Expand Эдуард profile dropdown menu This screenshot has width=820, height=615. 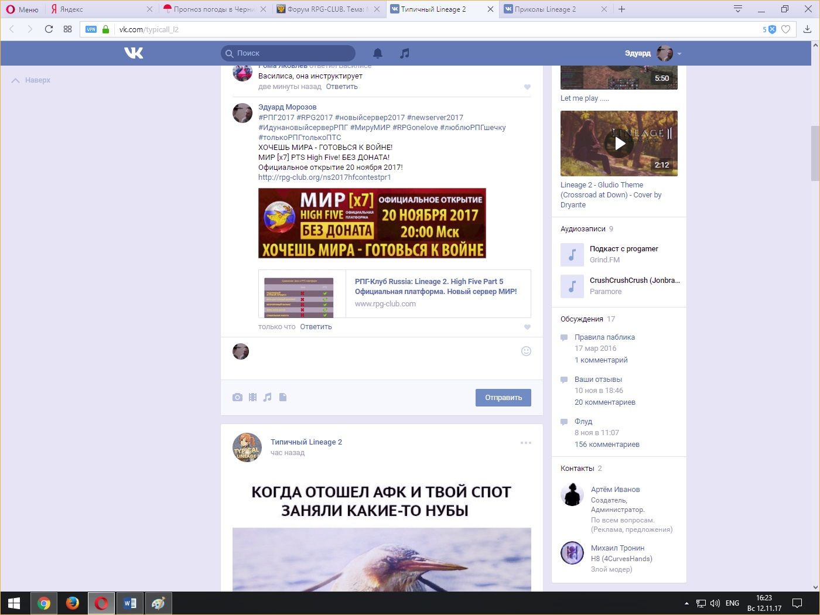(x=679, y=53)
